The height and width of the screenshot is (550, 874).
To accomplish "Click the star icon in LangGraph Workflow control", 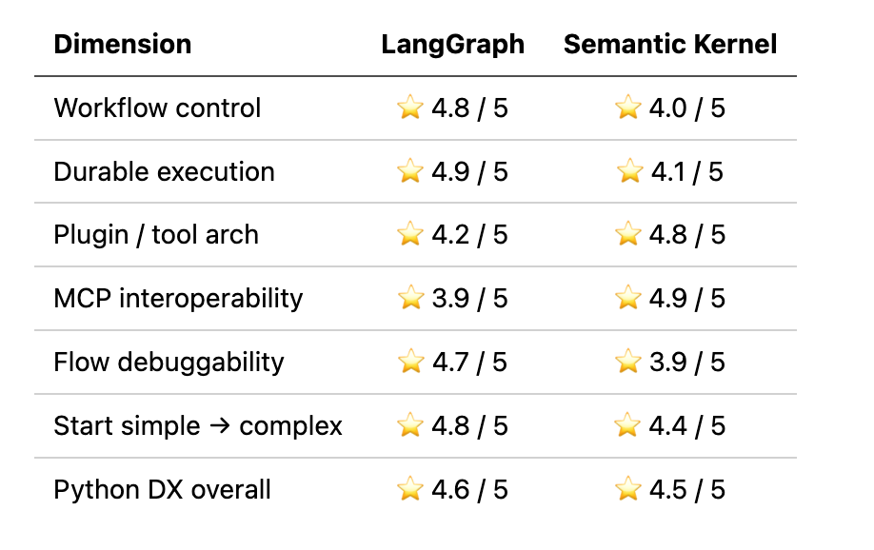I will [409, 107].
